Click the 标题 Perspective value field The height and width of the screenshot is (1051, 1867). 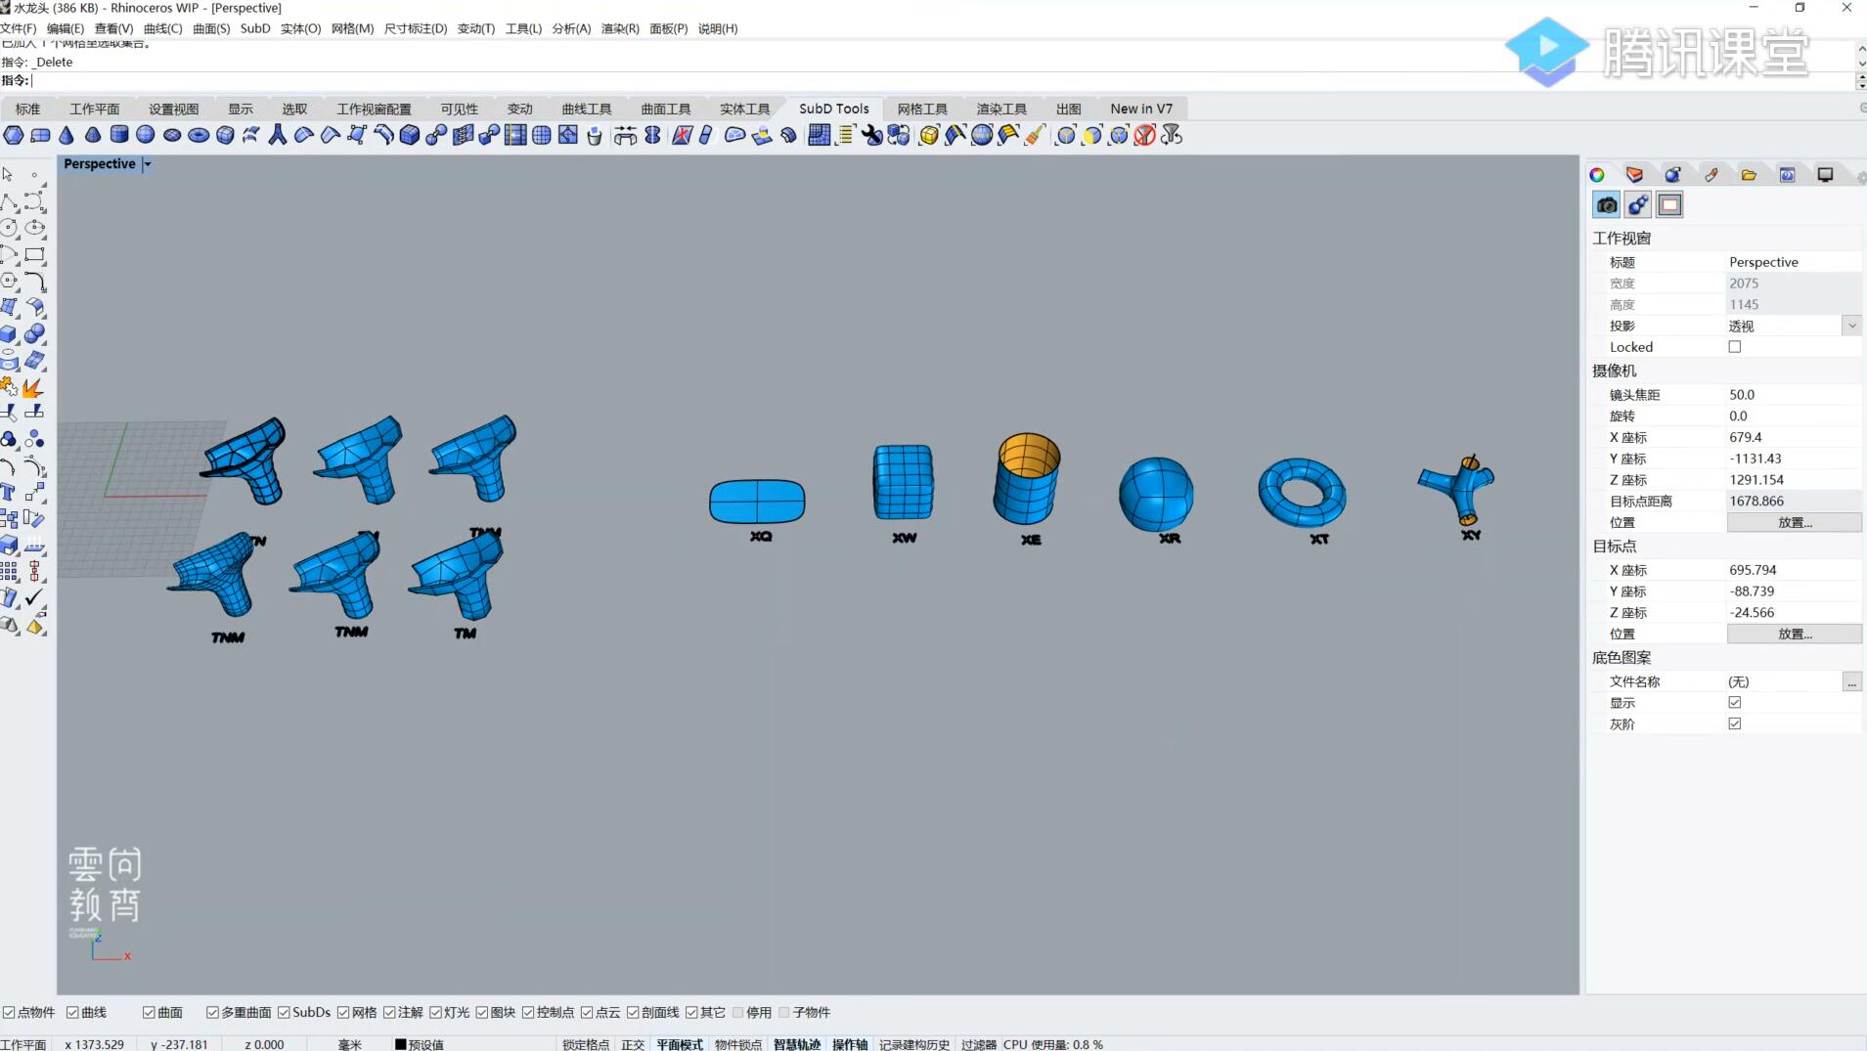pyautogui.click(x=1794, y=262)
